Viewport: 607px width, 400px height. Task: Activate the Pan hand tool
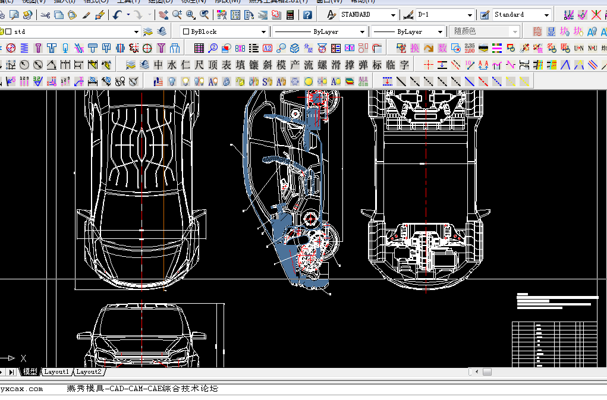[163, 15]
